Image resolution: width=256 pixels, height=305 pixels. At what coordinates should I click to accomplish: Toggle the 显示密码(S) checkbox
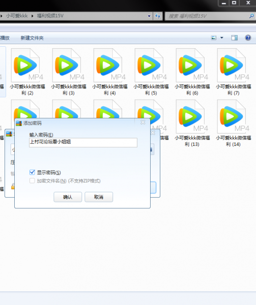[32, 172]
